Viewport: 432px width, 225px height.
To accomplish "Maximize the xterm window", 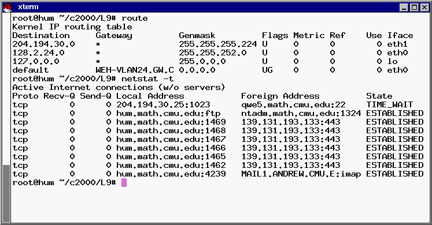I will 414,7.
